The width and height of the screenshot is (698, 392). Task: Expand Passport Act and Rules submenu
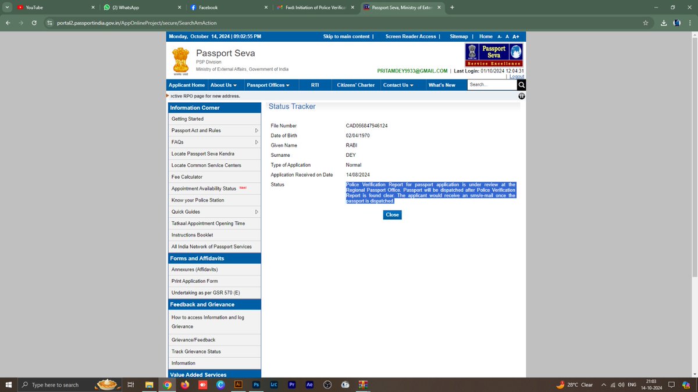tap(257, 131)
